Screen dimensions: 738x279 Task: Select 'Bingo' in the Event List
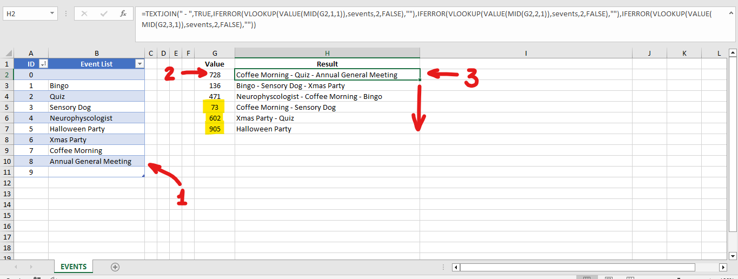coord(96,85)
